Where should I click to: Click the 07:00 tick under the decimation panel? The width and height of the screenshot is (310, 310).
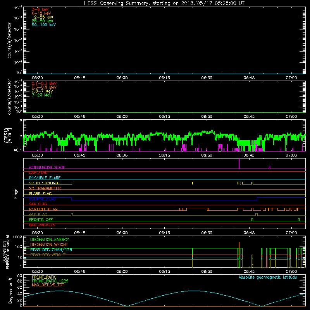[291, 272]
